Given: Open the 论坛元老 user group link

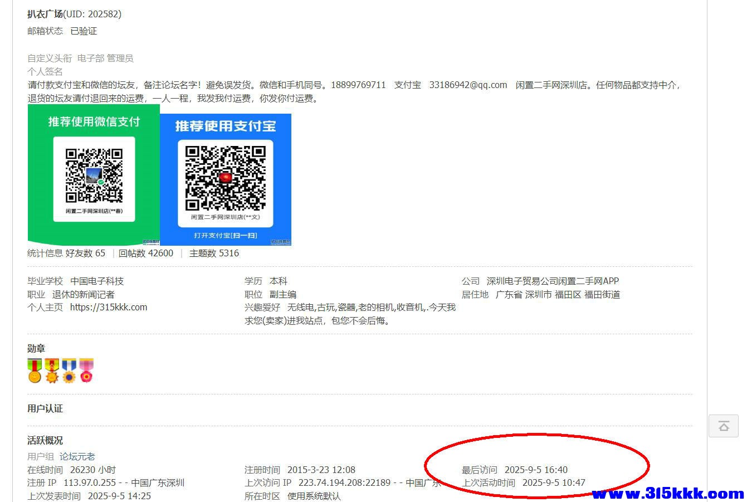Looking at the screenshot, I should pos(77,456).
